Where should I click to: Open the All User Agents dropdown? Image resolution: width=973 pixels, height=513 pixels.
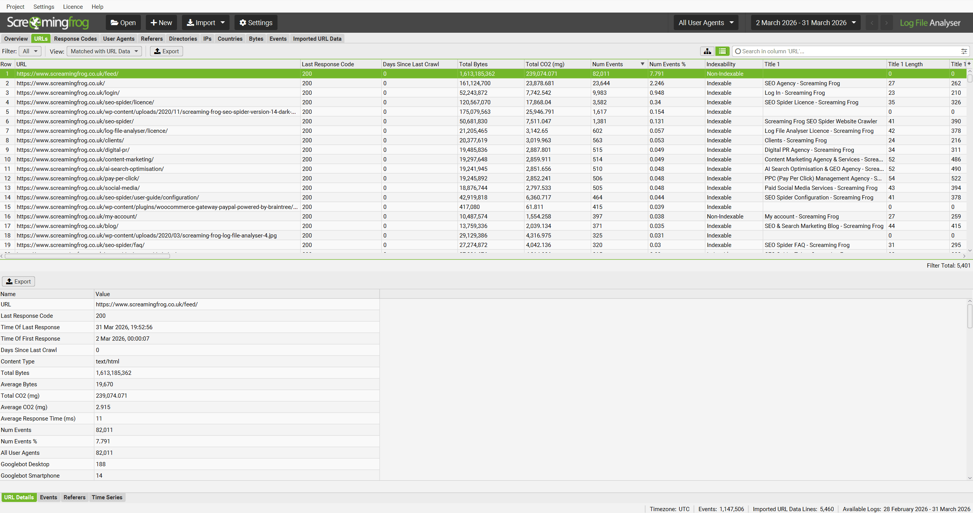tap(706, 23)
